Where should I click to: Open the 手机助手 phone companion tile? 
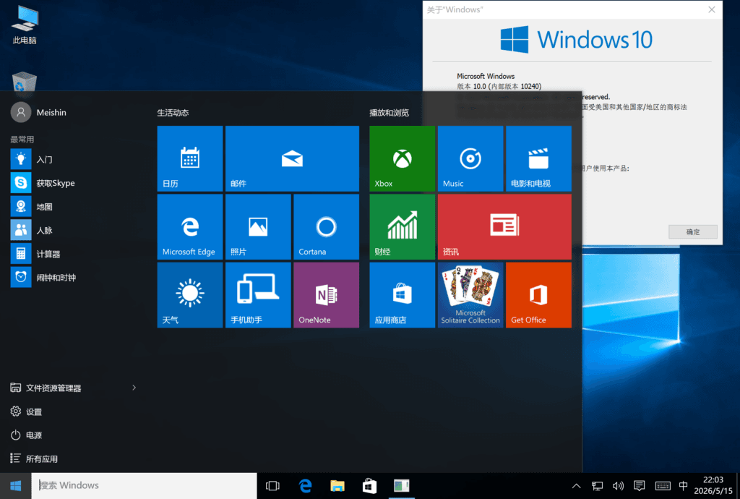pos(258,295)
